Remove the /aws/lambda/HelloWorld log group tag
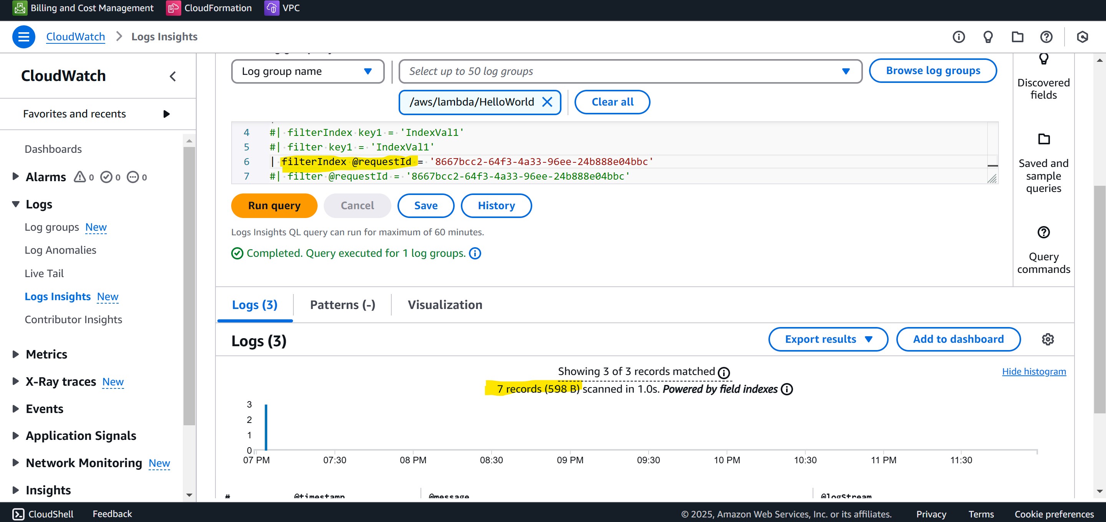1106x522 pixels. (x=547, y=102)
